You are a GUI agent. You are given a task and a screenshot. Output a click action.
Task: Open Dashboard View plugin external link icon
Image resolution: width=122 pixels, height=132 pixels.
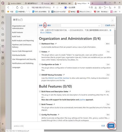coord(56,44)
